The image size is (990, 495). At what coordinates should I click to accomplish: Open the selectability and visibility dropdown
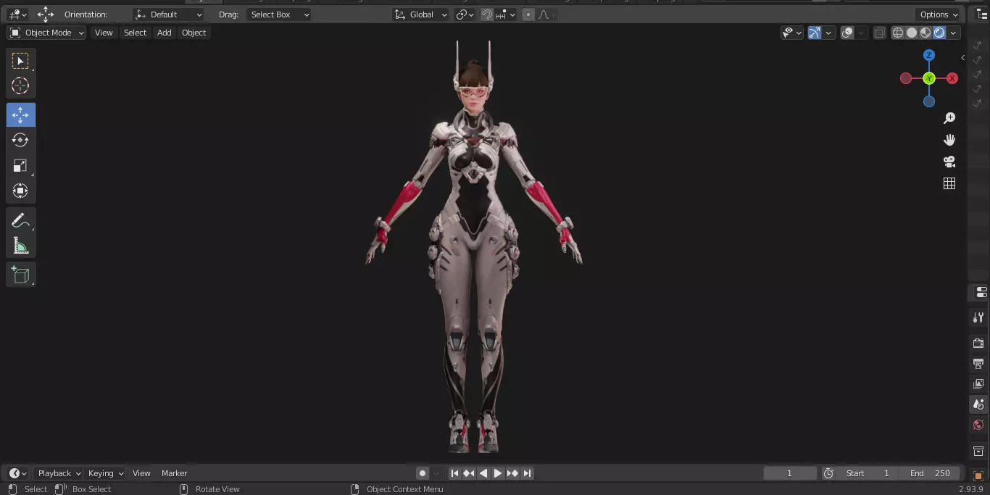tap(791, 33)
